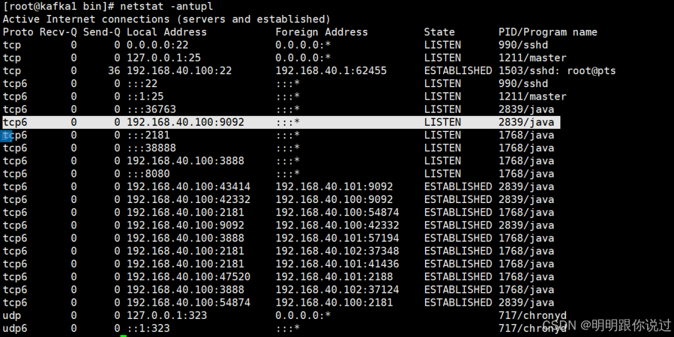Select local address ':::8080'
674x337 pixels.
[x=149, y=174]
